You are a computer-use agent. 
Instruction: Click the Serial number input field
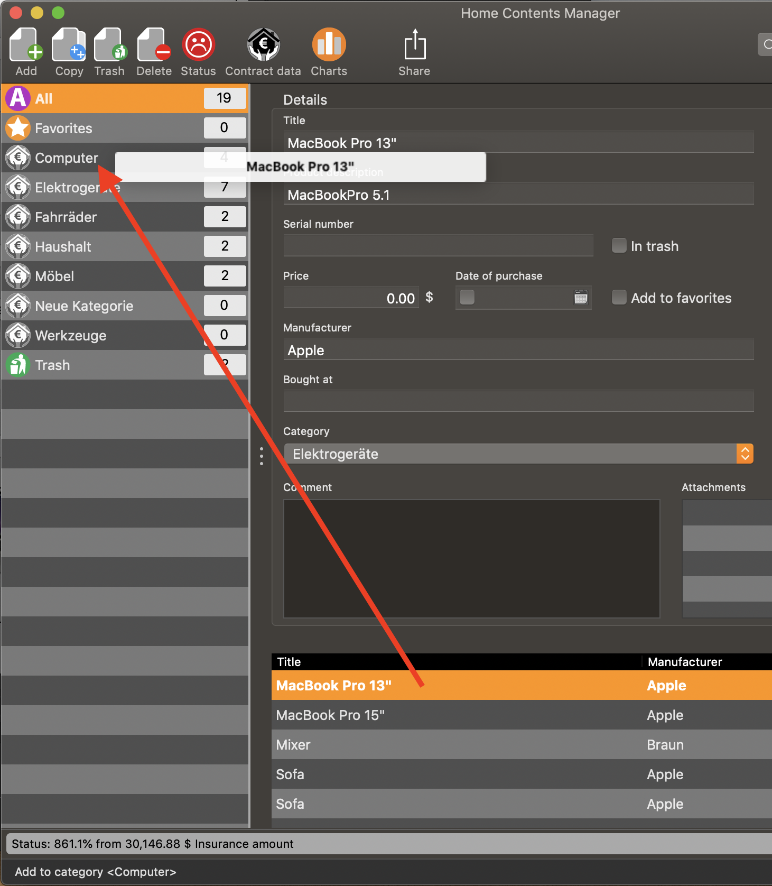click(x=439, y=245)
